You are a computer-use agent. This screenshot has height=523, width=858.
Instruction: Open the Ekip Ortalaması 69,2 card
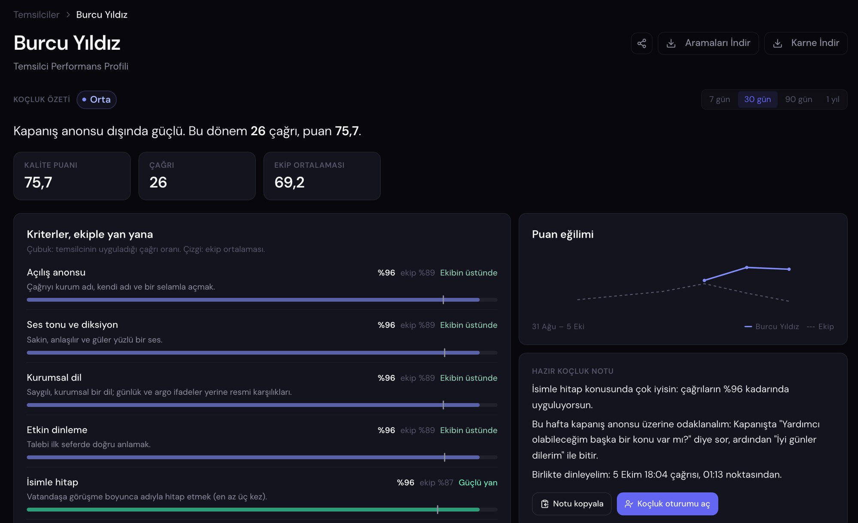click(322, 176)
